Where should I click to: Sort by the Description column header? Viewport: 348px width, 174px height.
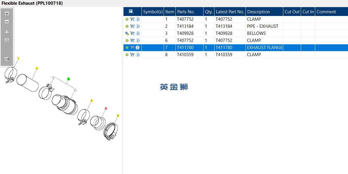264,12
